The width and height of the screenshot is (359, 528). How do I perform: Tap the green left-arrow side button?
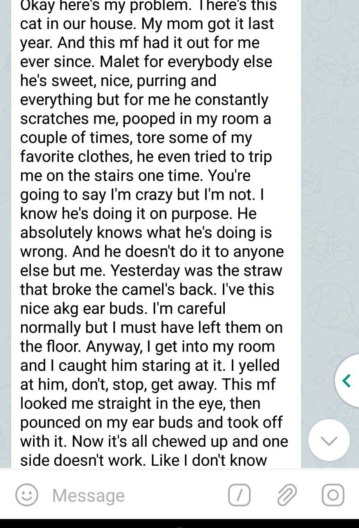(346, 380)
